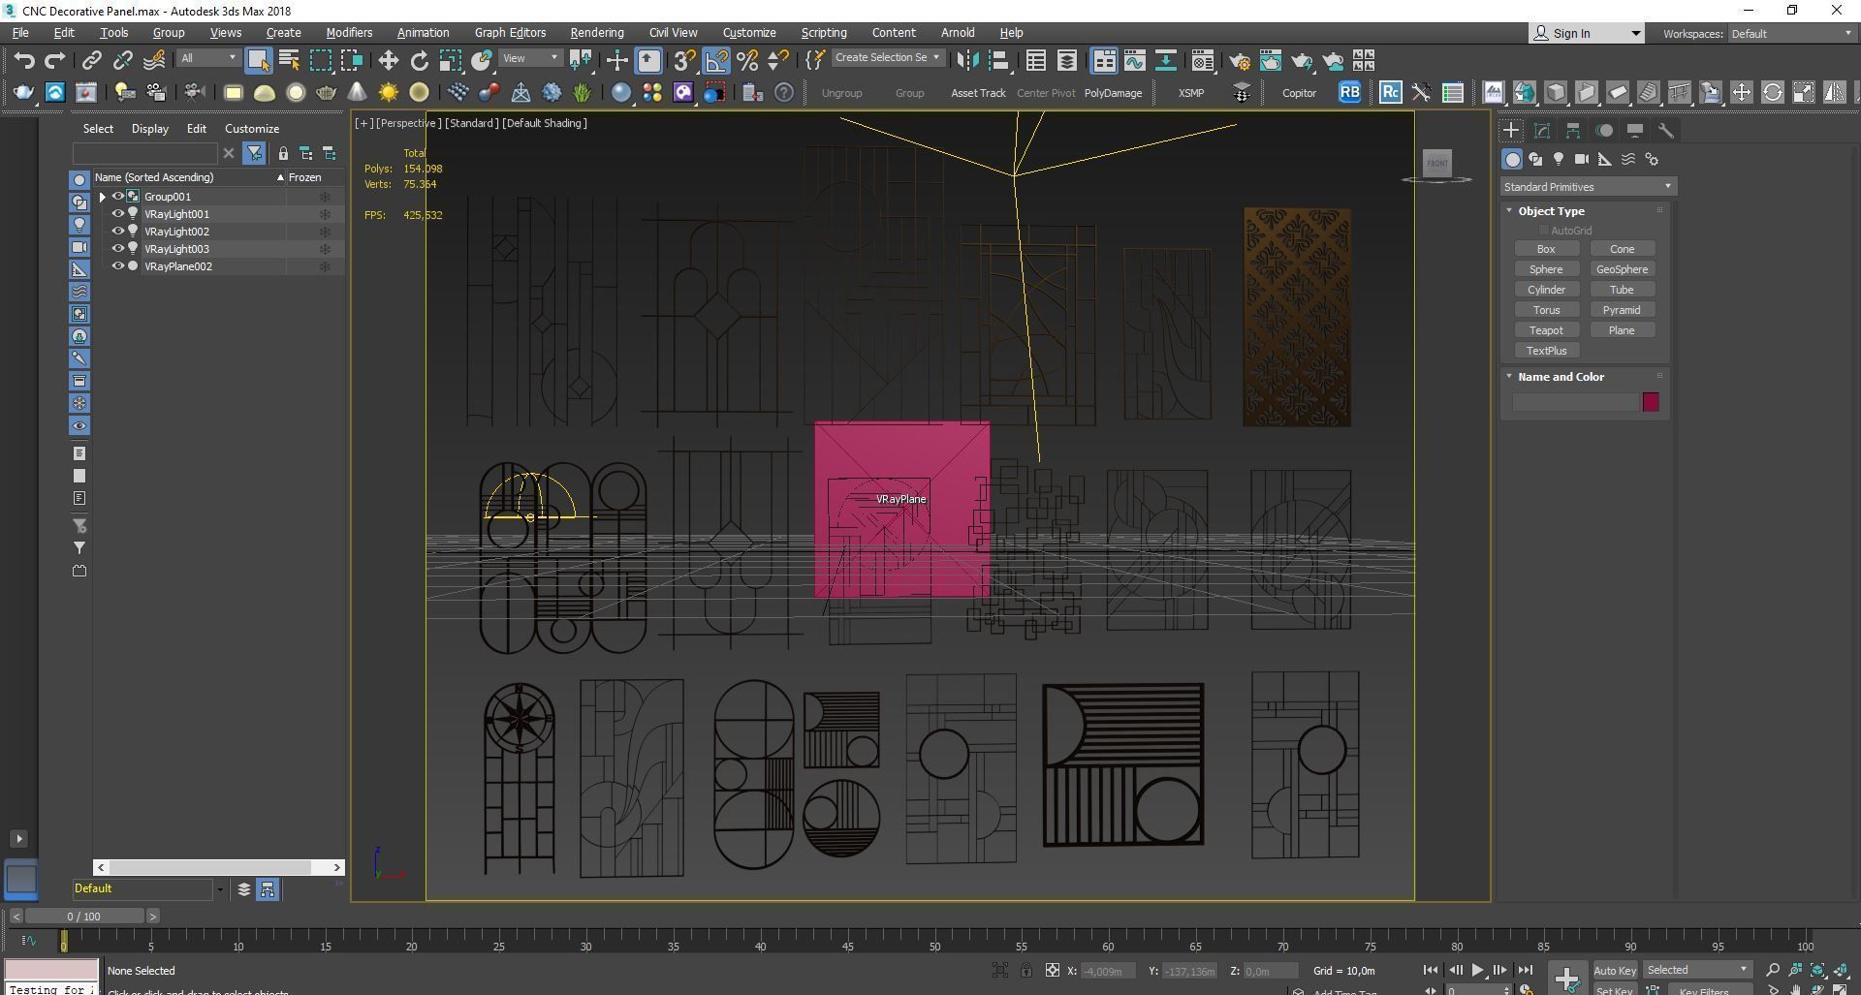Open the Graph Editors menu

510,33
